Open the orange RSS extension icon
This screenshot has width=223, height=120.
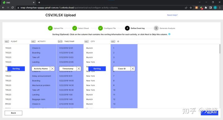(x=196, y=8)
